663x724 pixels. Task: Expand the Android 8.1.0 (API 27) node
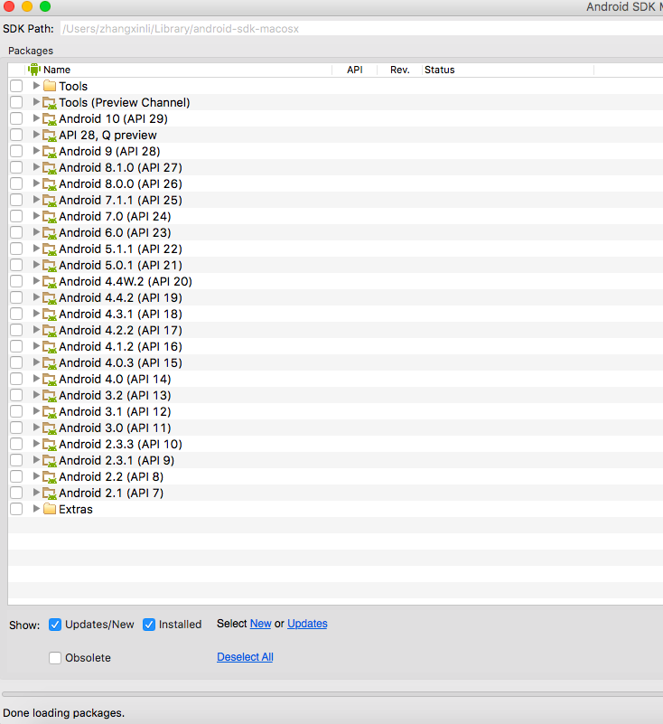click(x=36, y=166)
